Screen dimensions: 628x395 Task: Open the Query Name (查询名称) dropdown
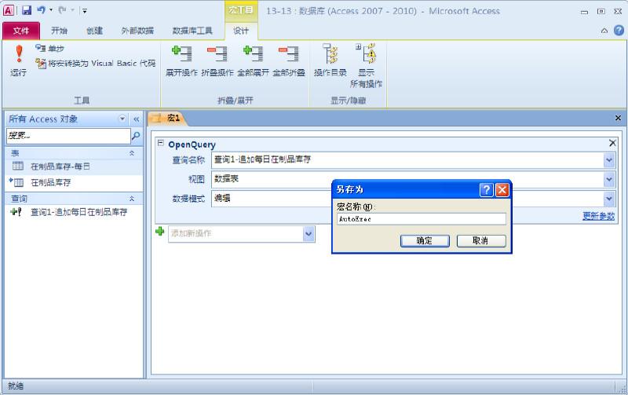click(x=609, y=160)
